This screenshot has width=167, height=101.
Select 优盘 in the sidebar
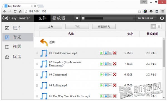[x=18, y=57]
